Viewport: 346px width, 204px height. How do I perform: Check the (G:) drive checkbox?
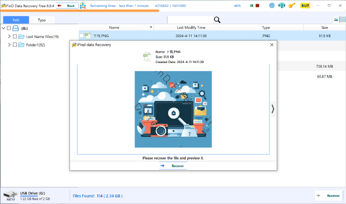coord(9,28)
